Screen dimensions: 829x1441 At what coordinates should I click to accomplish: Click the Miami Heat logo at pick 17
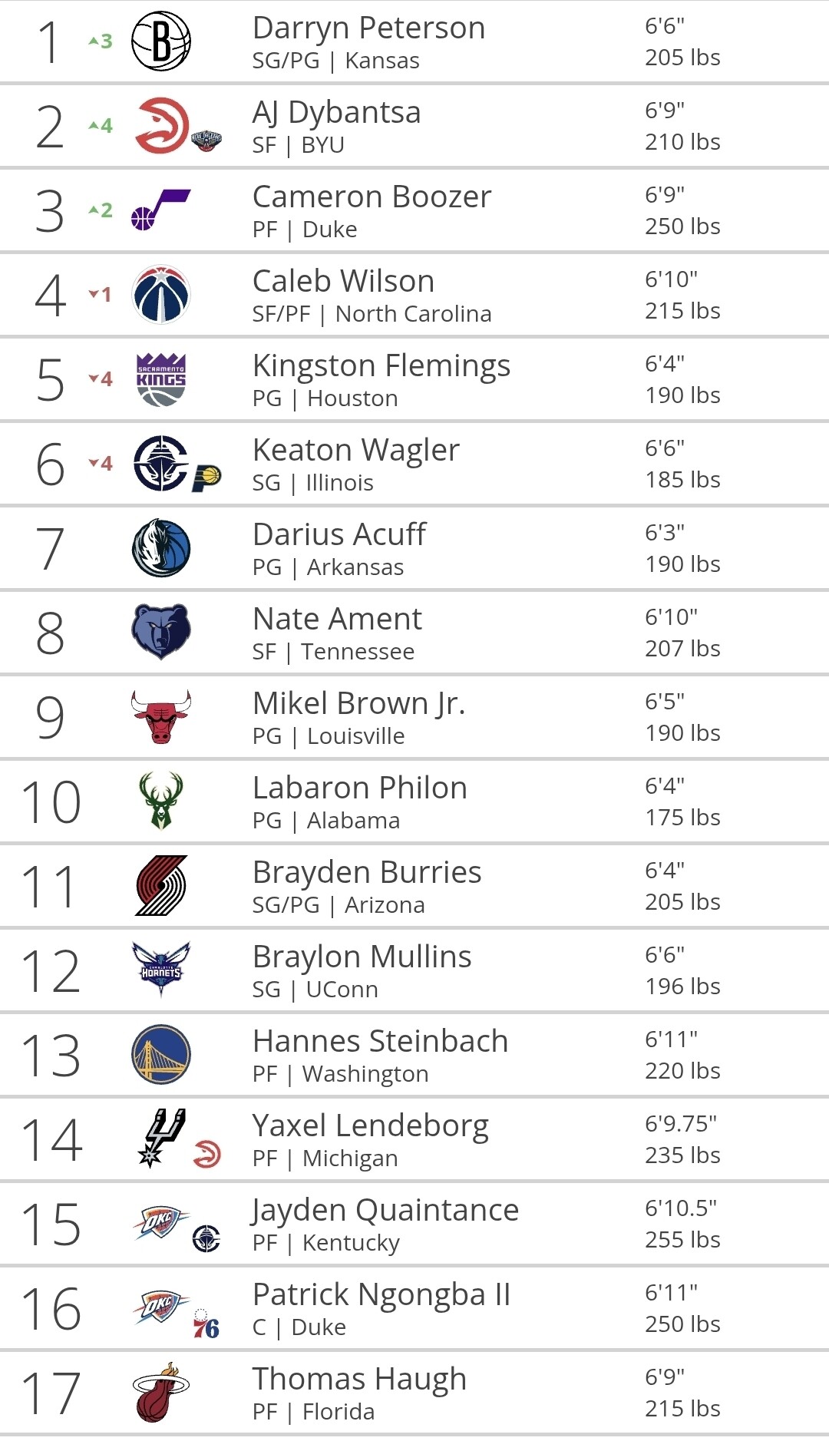coord(161,1393)
